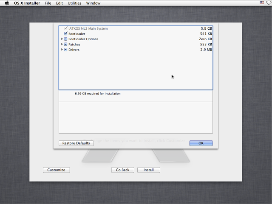Screen dimensions: 272x204
Task: Open the Apple menu
Action: pos(7,3)
